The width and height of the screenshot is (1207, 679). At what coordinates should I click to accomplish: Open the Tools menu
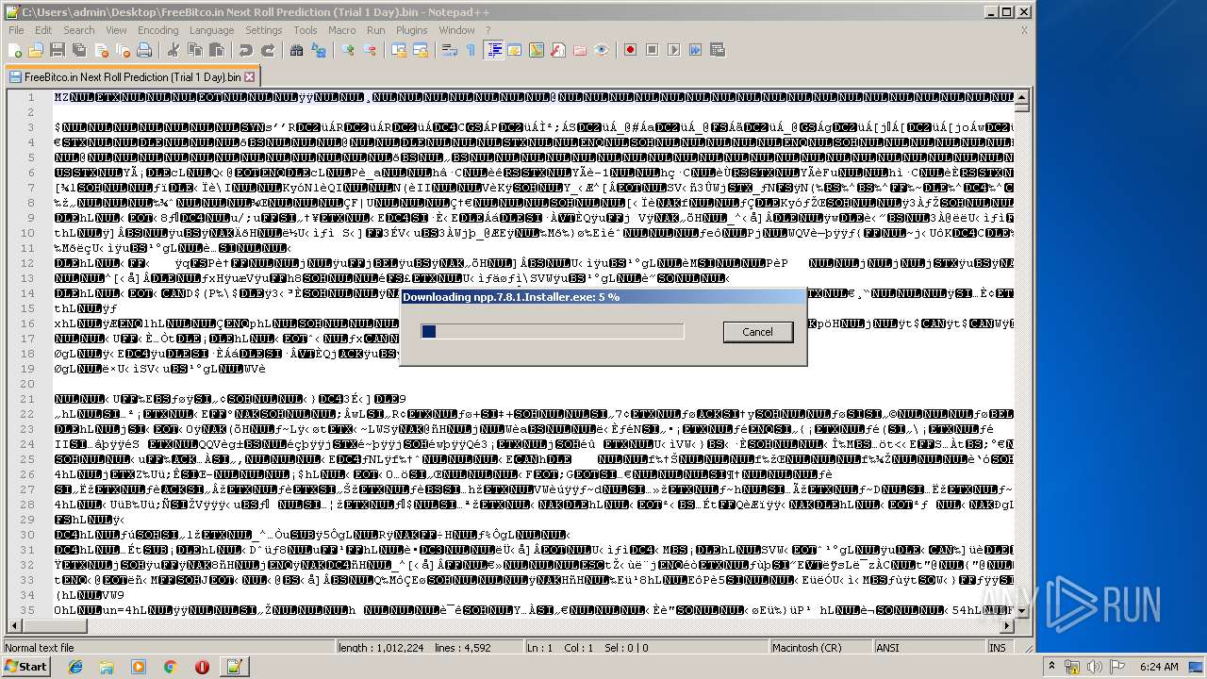coord(306,30)
